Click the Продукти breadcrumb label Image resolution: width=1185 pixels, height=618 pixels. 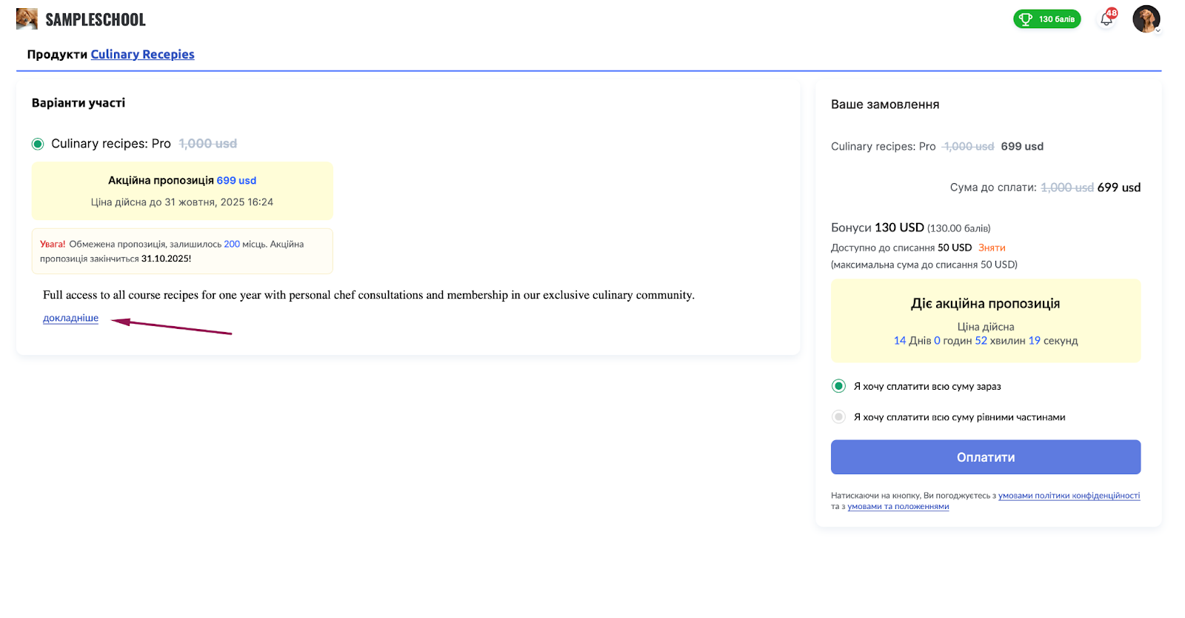tap(57, 54)
